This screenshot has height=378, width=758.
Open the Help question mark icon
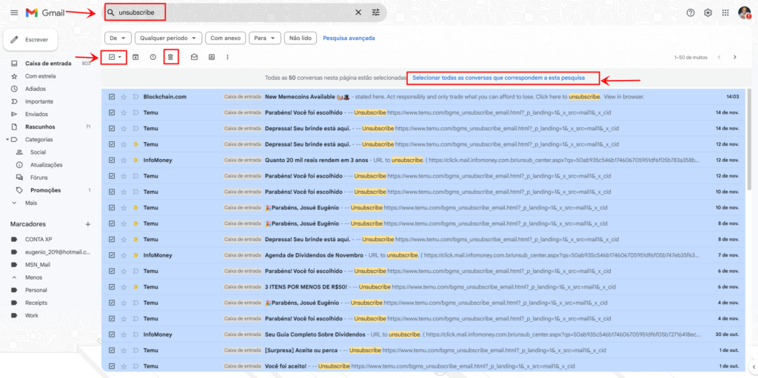pos(691,13)
